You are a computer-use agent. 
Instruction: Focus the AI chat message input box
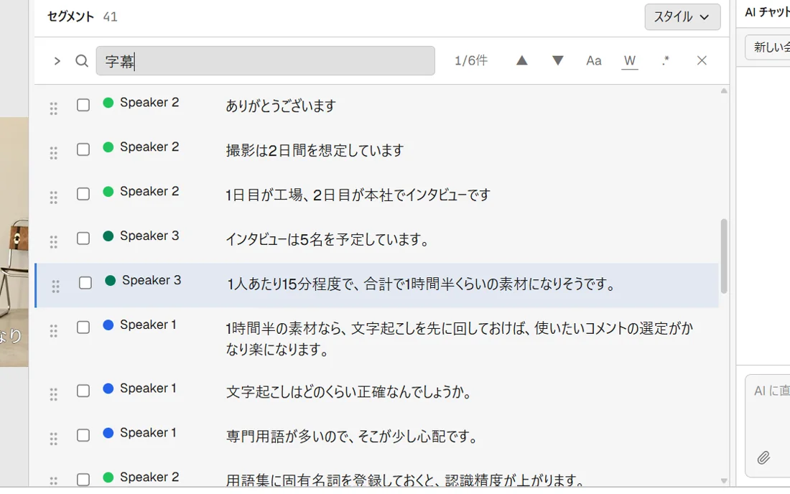pos(768,426)
